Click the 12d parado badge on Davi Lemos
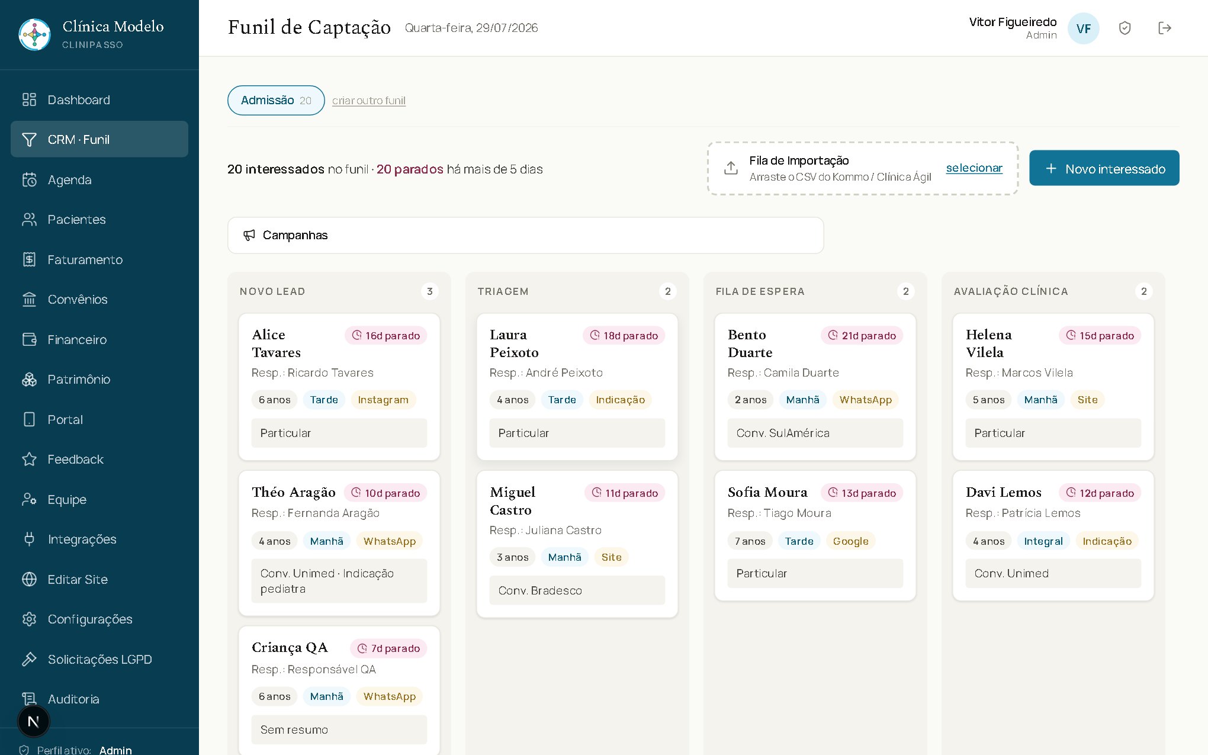The width and height of the screenshot is (1208, 755). (1100, 493)
